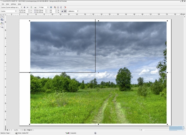The width and height of the screenshot is (186, 135).
Task: Select the Zoom tool
Action: pos(2,27)
